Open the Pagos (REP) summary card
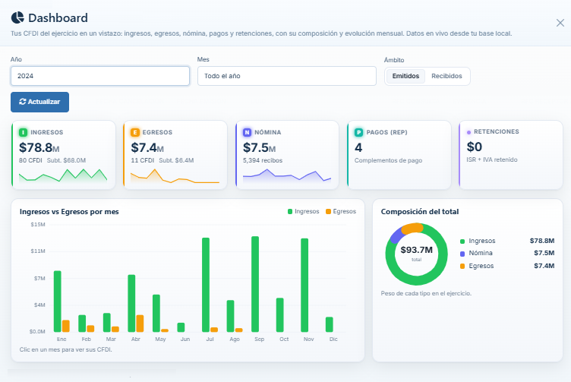This screenshot has height=382, width=571. point(399,155)
